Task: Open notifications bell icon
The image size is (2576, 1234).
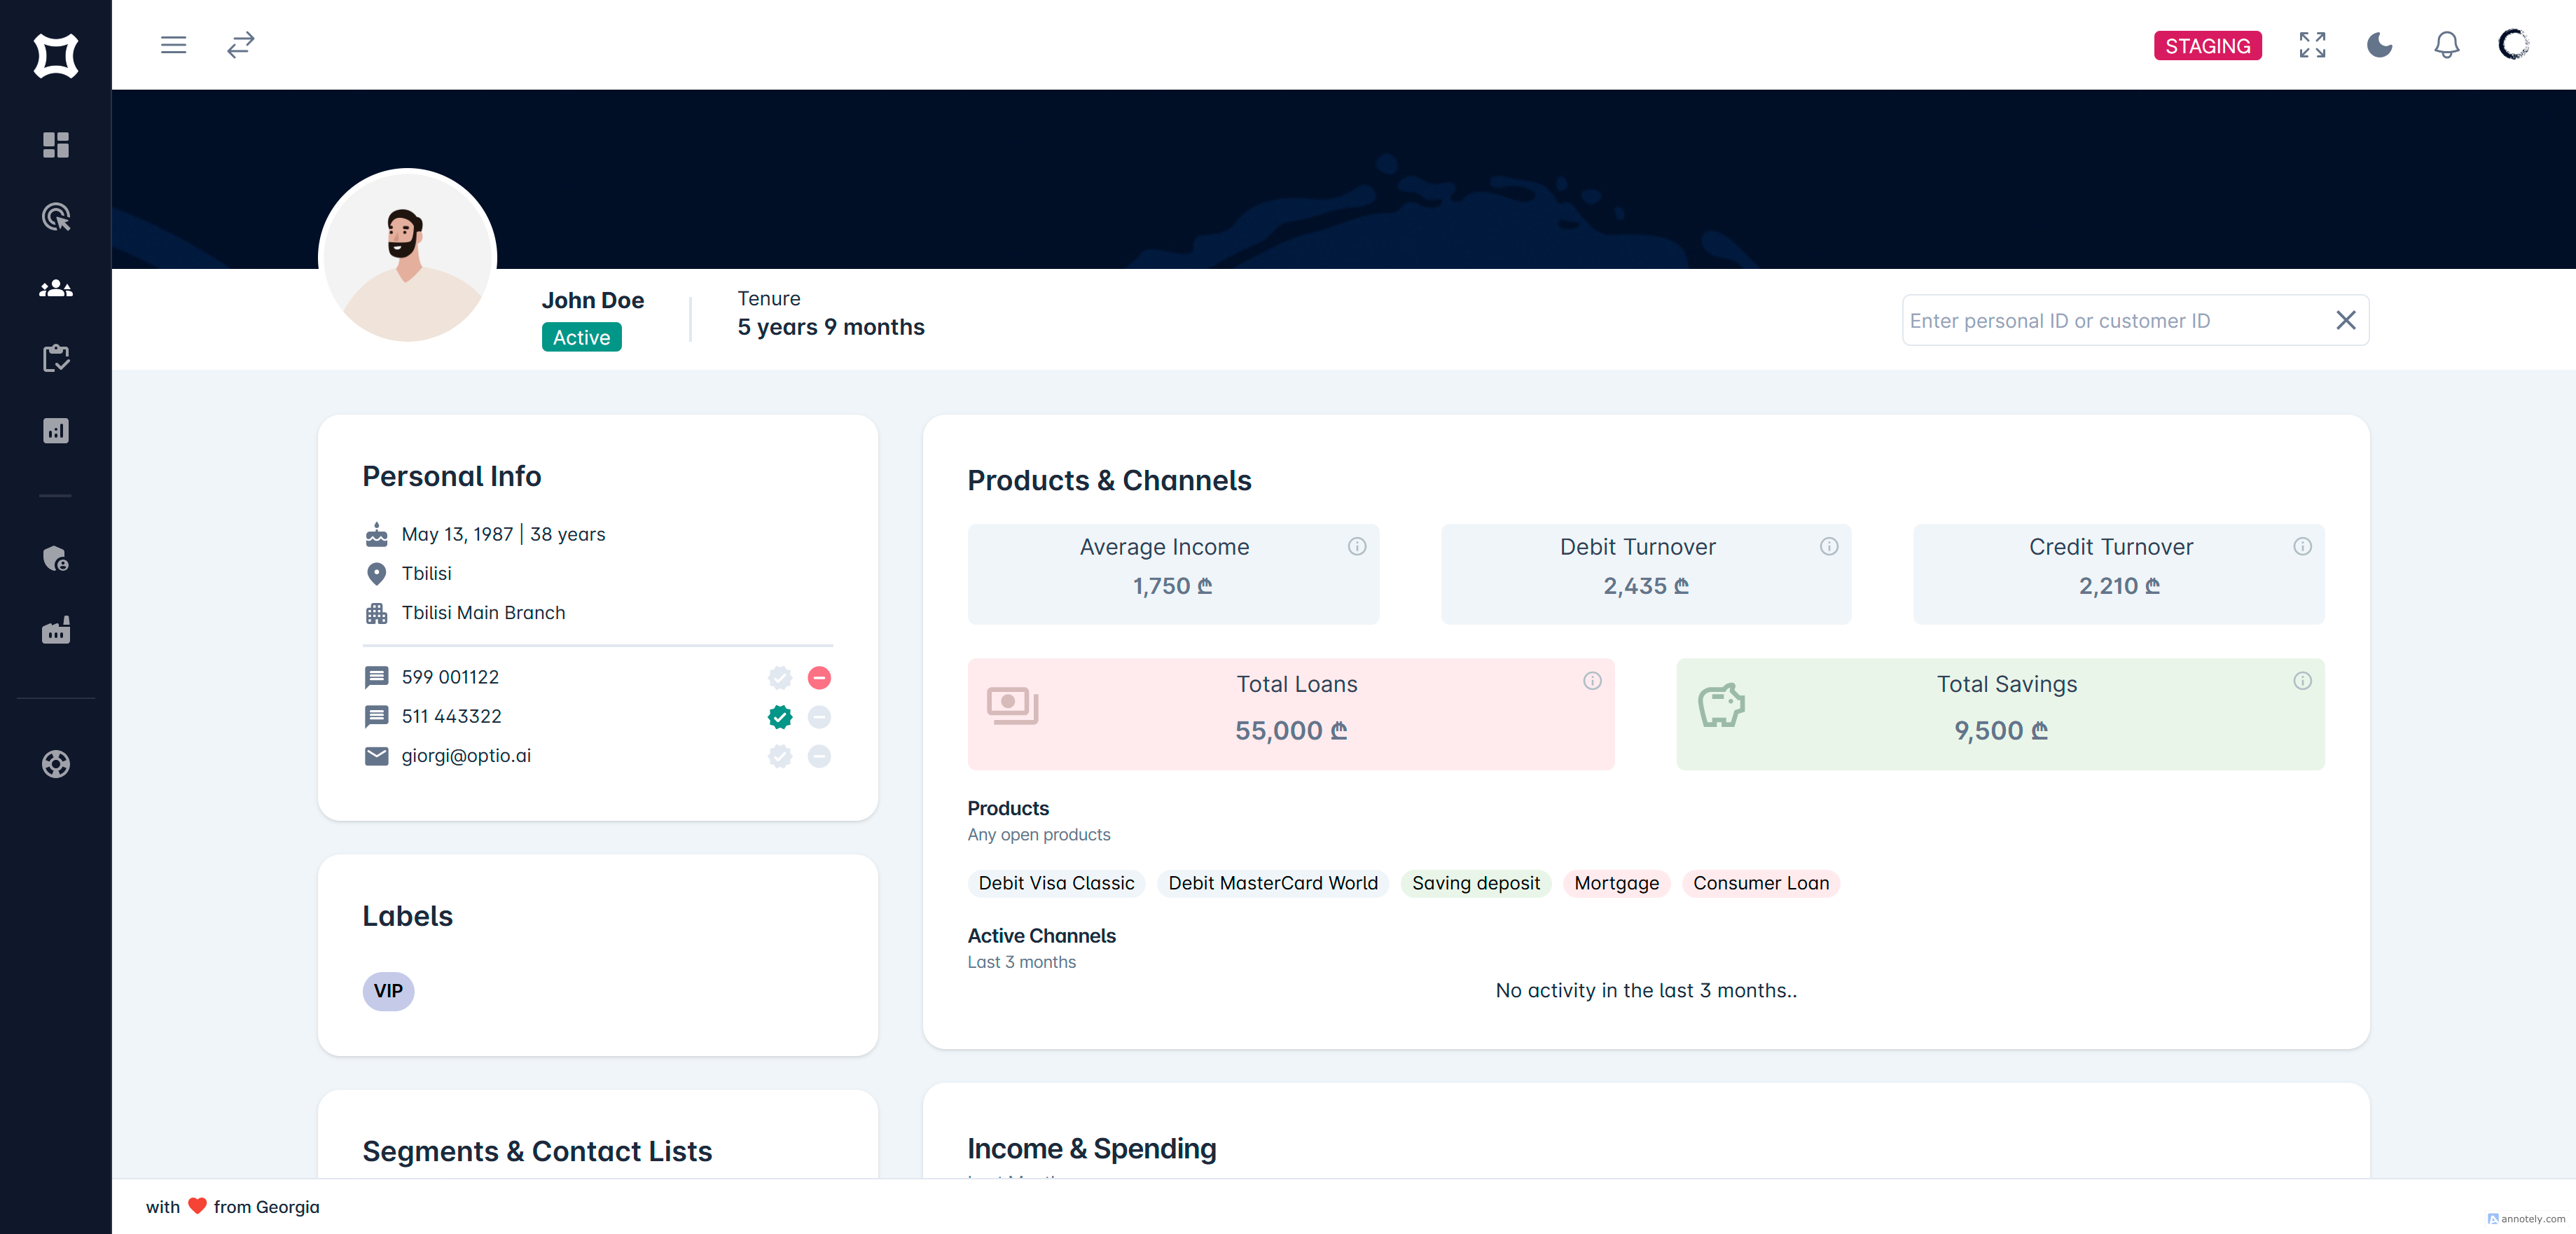Action: click(x=2446, y=45)
